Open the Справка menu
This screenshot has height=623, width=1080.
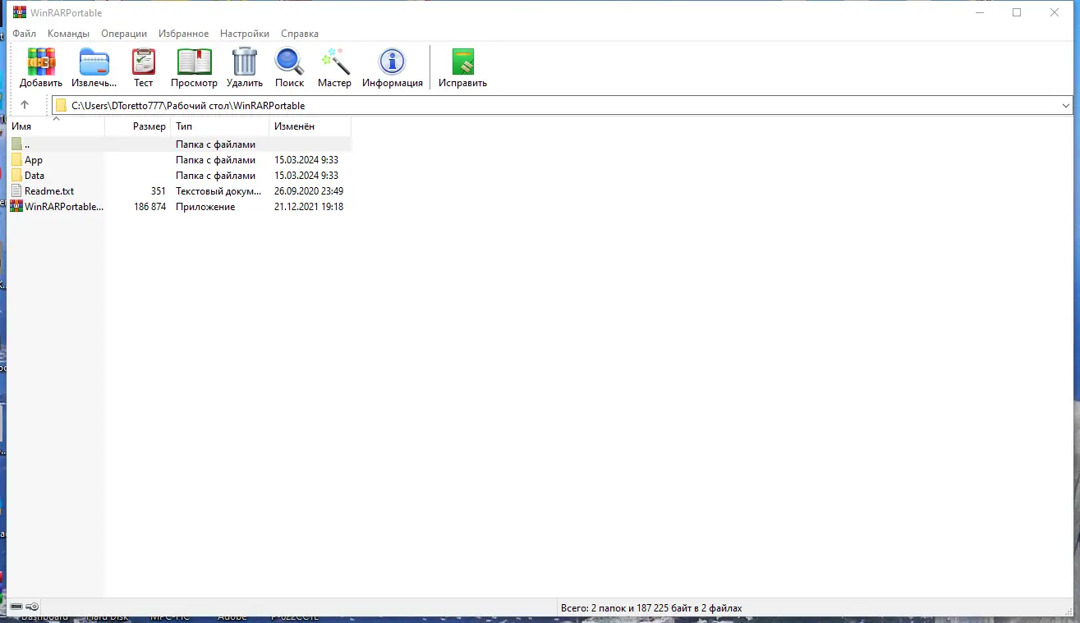pos(300,34)
